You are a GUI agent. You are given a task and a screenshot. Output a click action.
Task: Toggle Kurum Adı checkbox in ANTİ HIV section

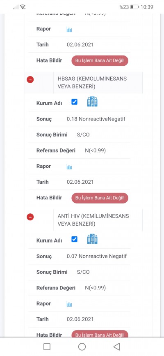click(74, 239)
